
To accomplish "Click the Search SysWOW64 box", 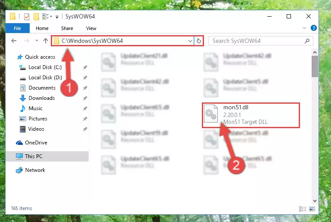I will (x=261, y=41).
